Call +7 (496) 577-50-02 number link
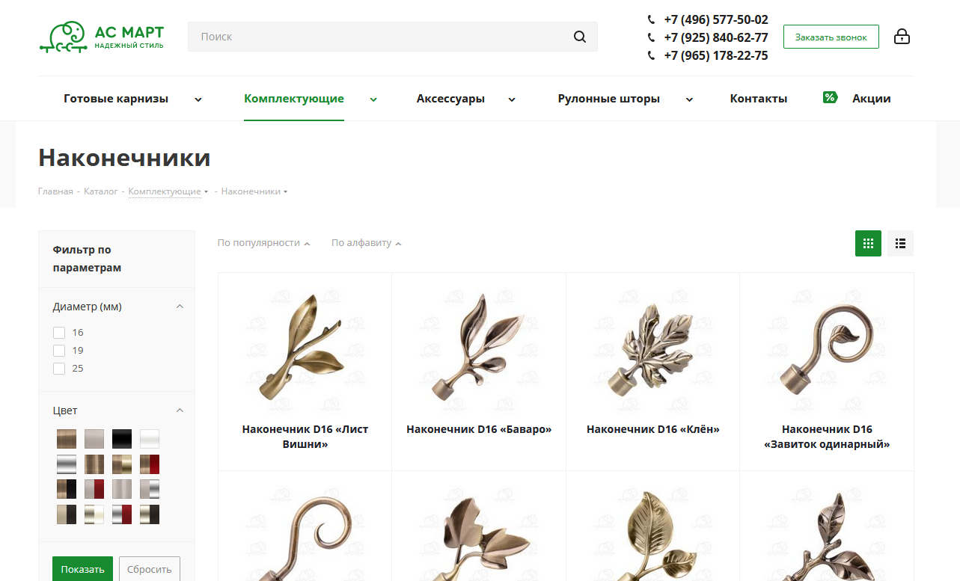Viewport: 960px width, 581px height. (716, 19)
